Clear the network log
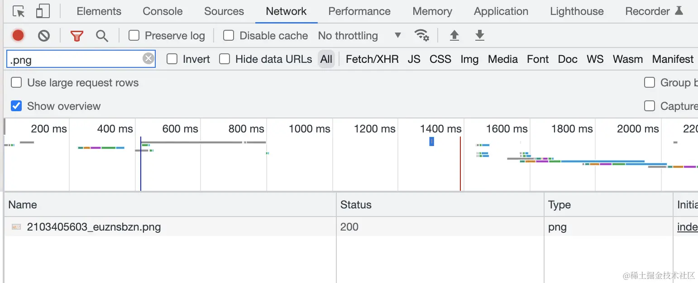The height and width of the screenshot is (283, 698). 44,35
